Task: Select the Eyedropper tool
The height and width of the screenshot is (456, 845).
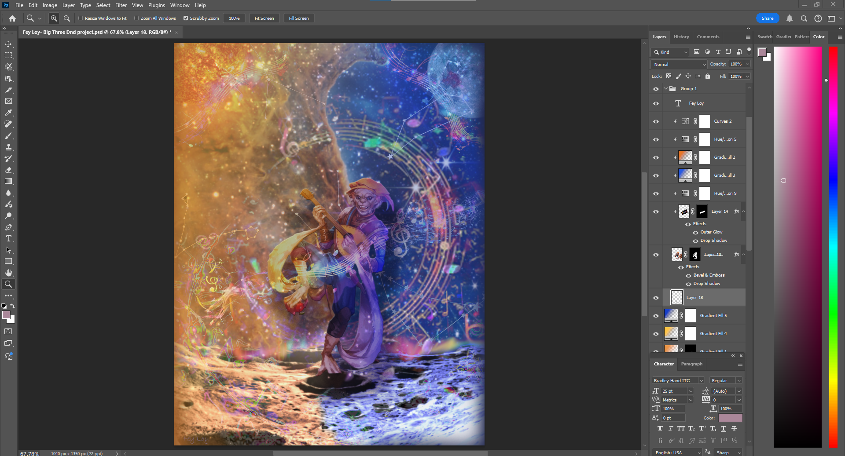Action: pyautogui.click(x=8, y=113)
